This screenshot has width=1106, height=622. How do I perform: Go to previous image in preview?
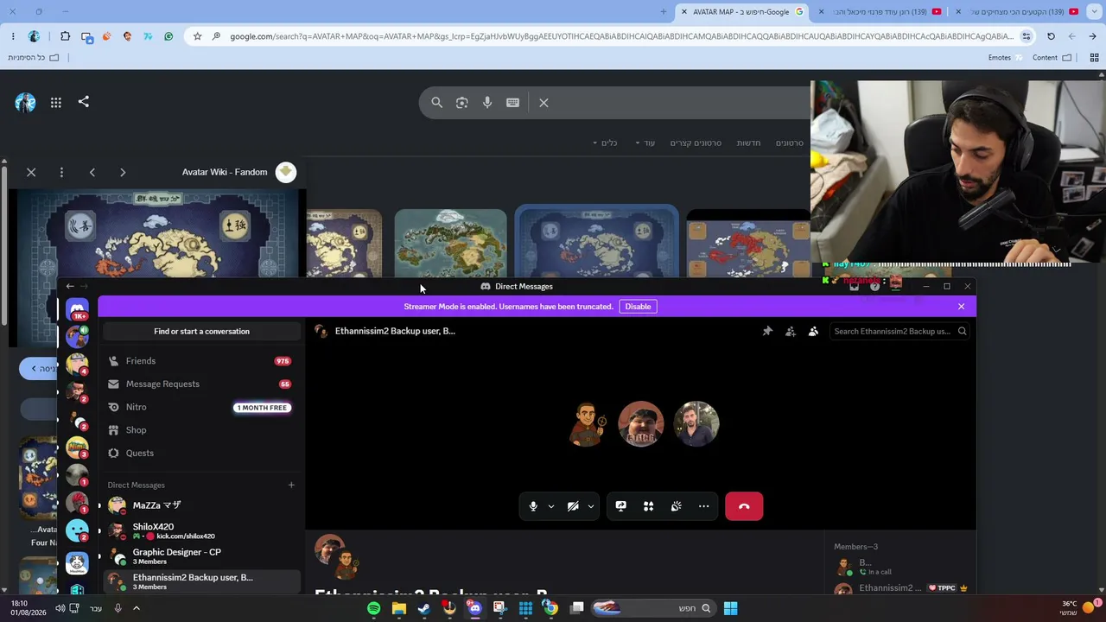point(92,173)
